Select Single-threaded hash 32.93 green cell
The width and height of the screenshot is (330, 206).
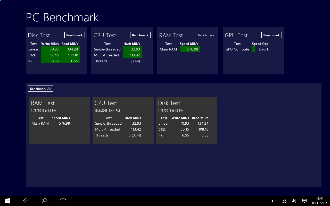click(x=133, y=49)
